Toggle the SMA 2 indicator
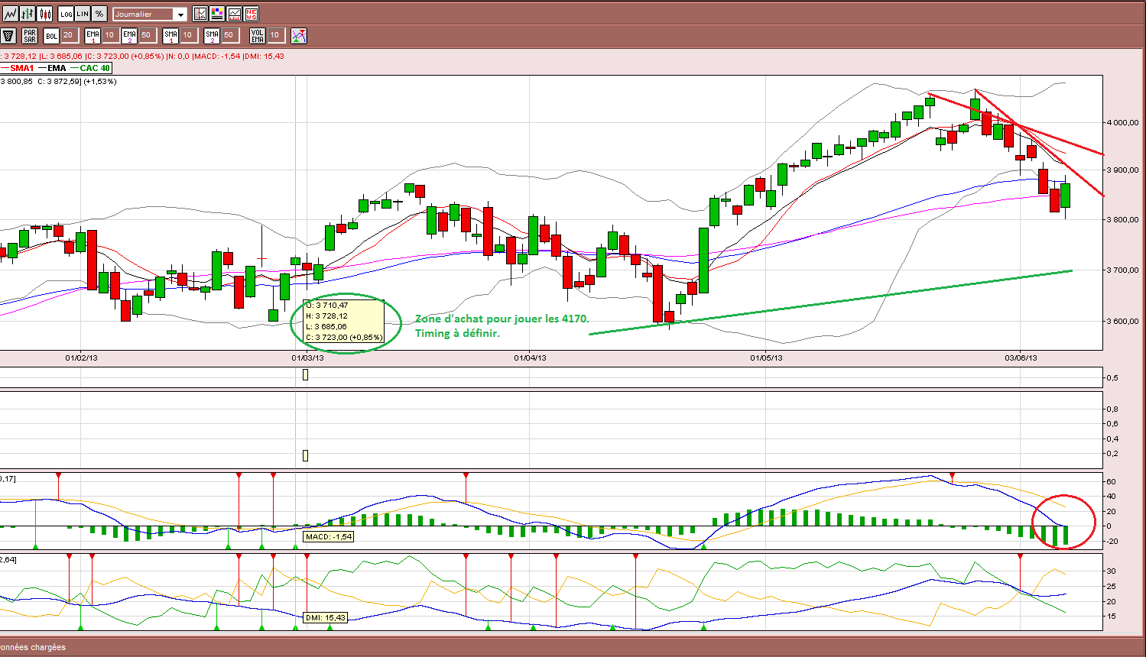The width and height of the screenshot is (1146, 657). click(x=212, y=36)
